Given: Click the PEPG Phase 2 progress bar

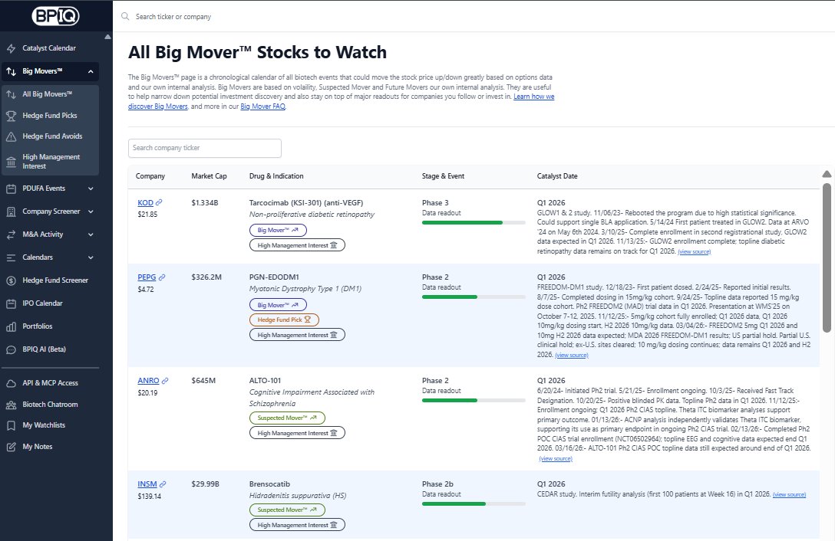Looking at the screenshot, I should click(x=474, y=297).
